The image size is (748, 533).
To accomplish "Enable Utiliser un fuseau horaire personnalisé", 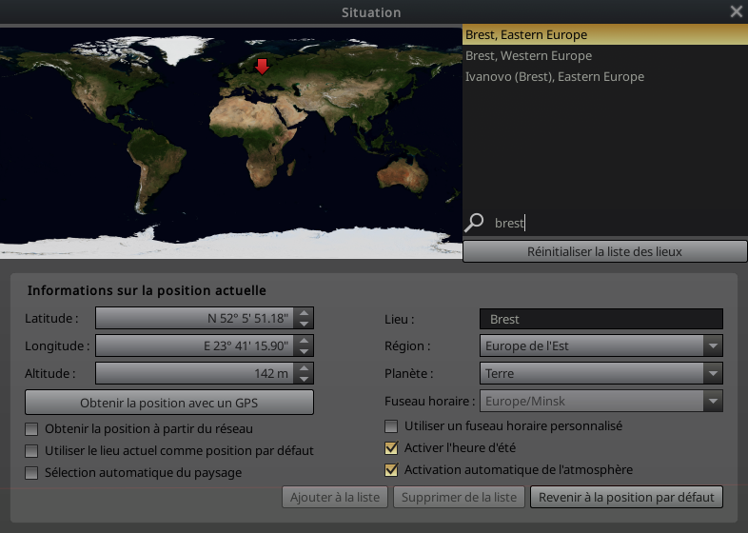I will click(x=391, y=426).
